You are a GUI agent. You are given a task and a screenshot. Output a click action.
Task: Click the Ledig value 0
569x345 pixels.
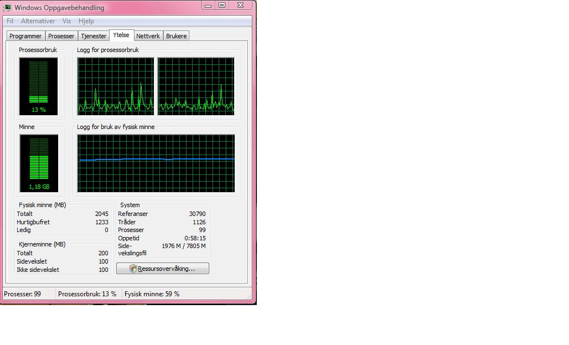click(x=106, y=230)
